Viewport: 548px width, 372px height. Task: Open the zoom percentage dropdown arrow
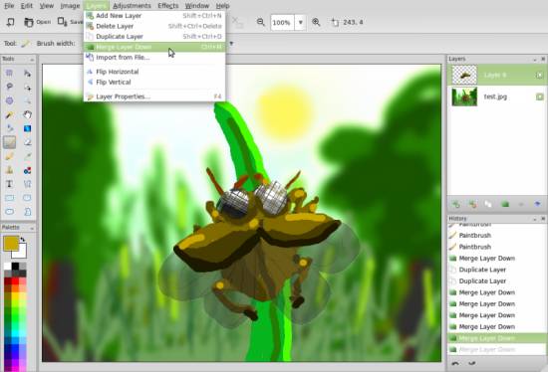[x=300, y=22]
